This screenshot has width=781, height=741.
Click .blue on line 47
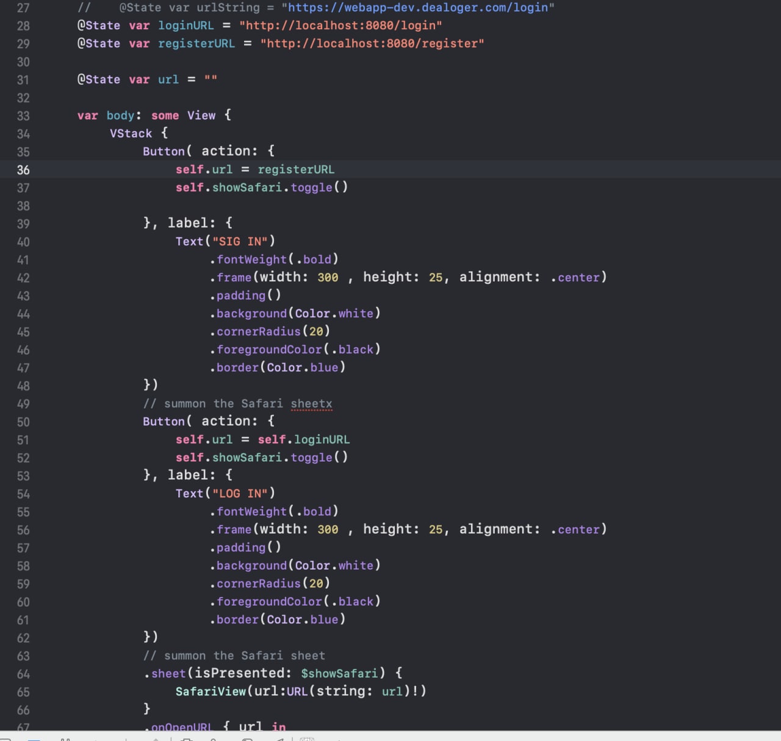pyautogui.click(x=321, y=367)
